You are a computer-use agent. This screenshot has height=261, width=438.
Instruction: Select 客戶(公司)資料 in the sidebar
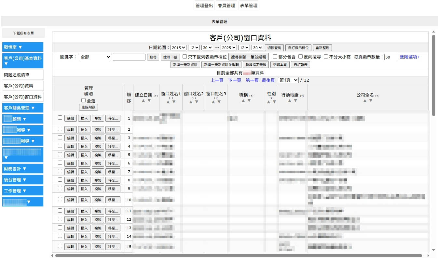[23, 86]
